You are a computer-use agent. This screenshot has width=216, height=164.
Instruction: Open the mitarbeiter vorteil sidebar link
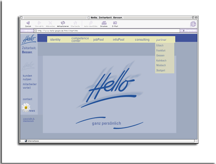click(30, 86)
